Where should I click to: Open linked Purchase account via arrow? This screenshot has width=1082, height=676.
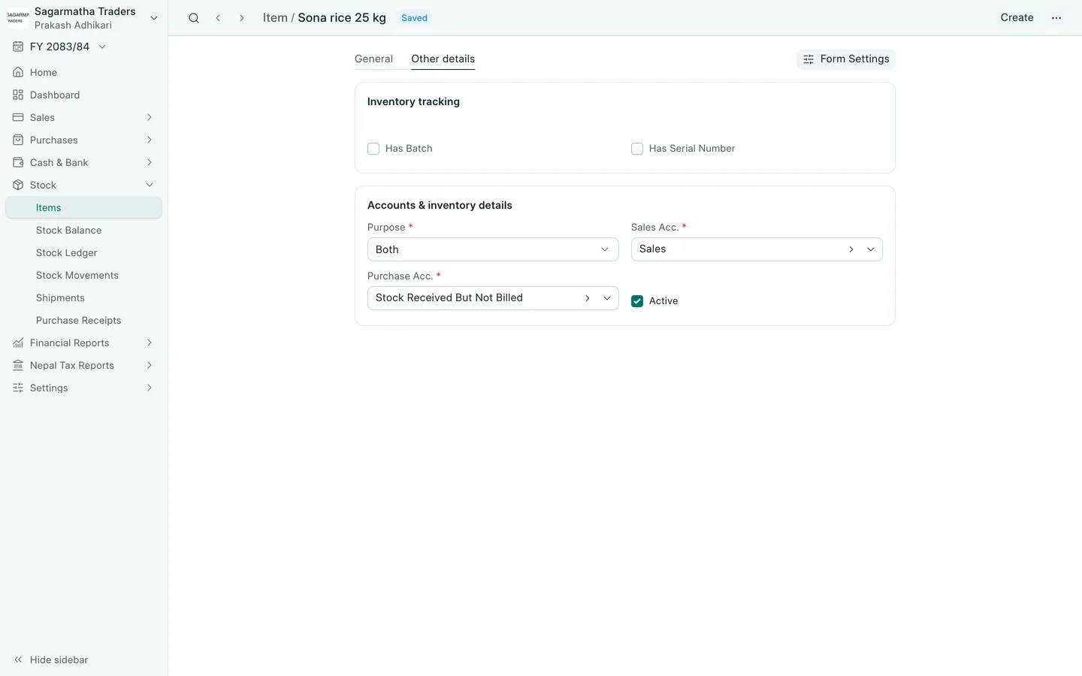pyautogui.click(x=587, y=298)
